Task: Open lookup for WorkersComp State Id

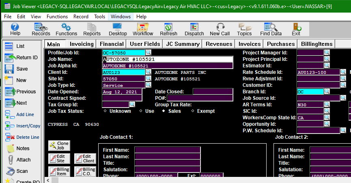Action: tap(327, 117)
